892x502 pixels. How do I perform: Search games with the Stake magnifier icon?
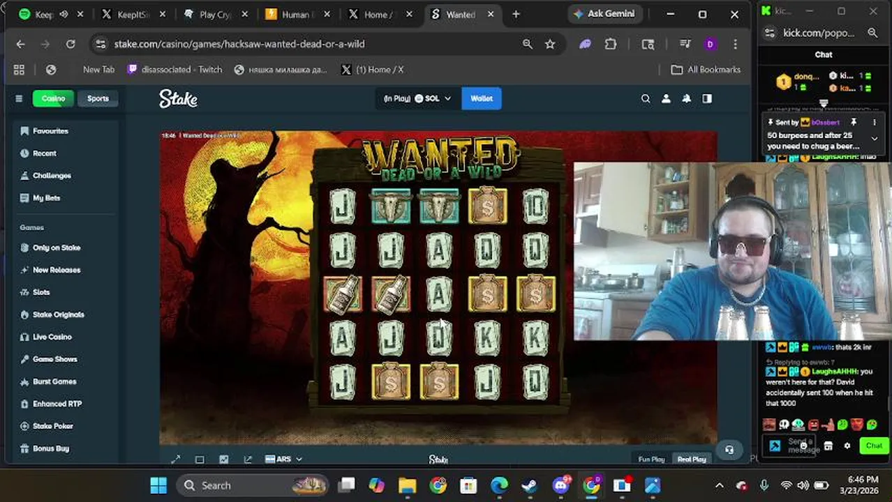[646, 98]
